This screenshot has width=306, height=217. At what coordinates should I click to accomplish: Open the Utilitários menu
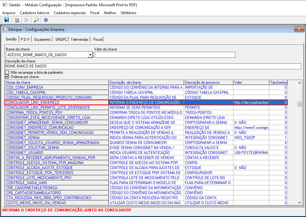click(x=128, y=13)
